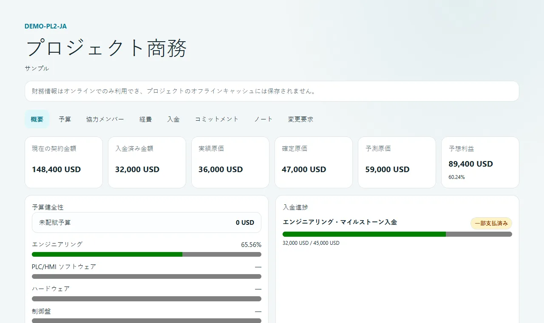Click the 未配賦予算 row

click(147, 222)
